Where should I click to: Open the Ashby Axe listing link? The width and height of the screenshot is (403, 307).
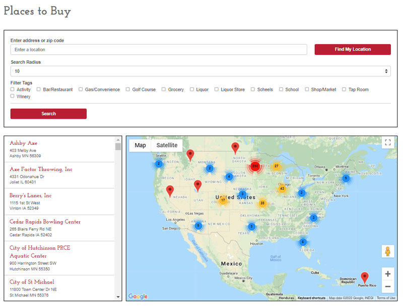point(23,143)
